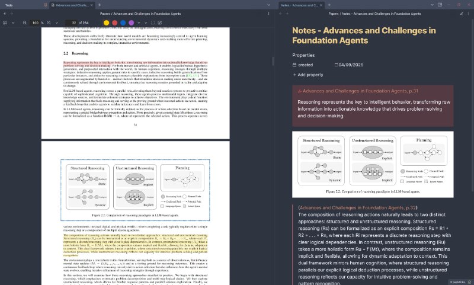Toggle the PDF sidebar thumbnails icon
Image resolution: width=474 pixels, height=285 pixels.
coord(5,23)
